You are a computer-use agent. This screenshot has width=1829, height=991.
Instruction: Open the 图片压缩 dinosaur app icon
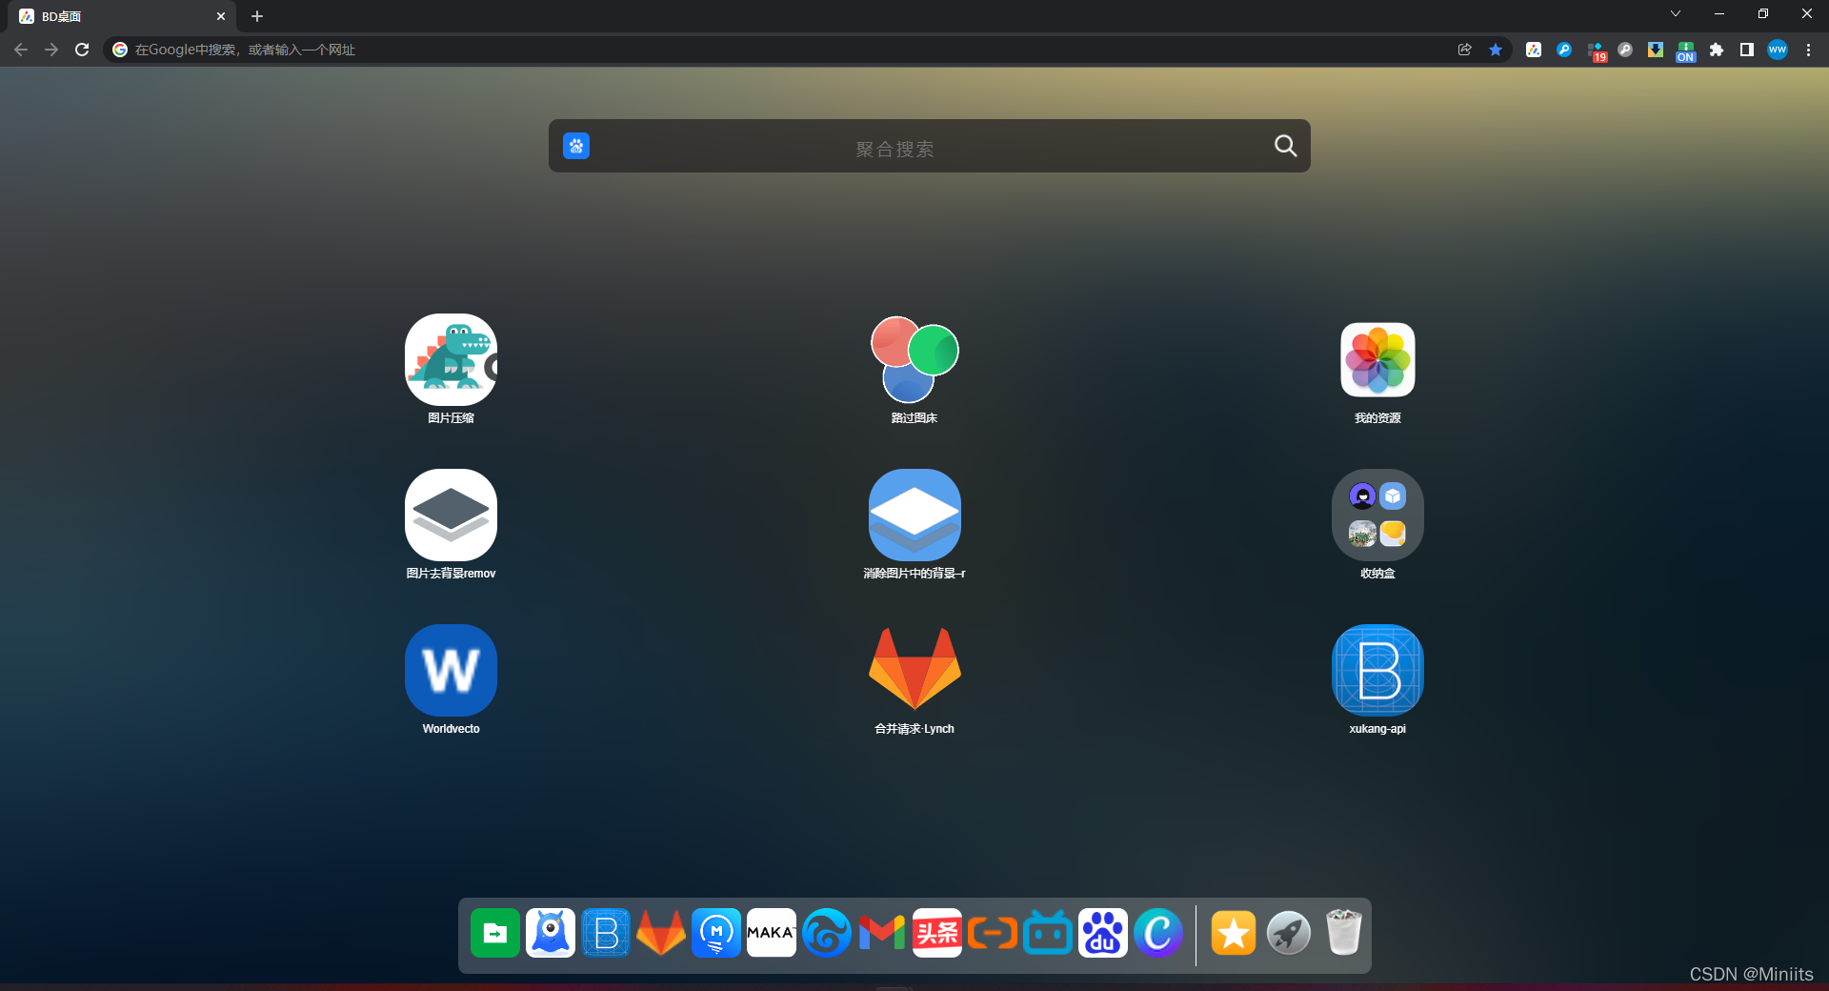(451, 359)
